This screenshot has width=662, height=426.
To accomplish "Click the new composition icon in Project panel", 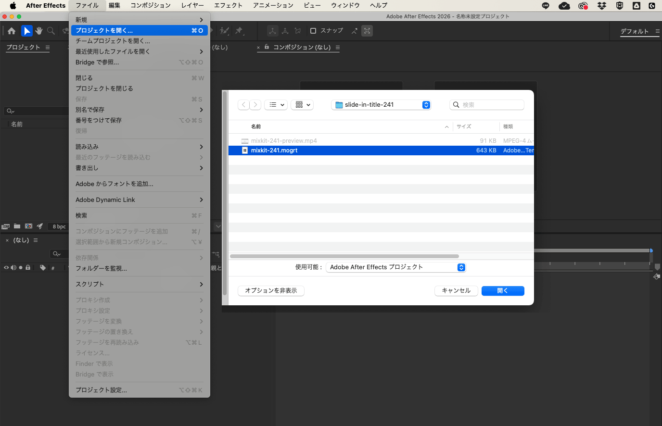I will (x=28, y=226).
